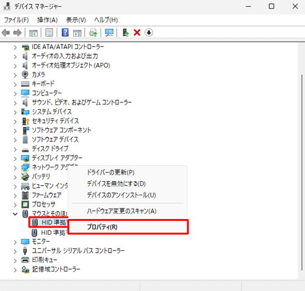Click the vertical scrollbar of device list
This screenshot has height=291, width=305.
[302, 173]
